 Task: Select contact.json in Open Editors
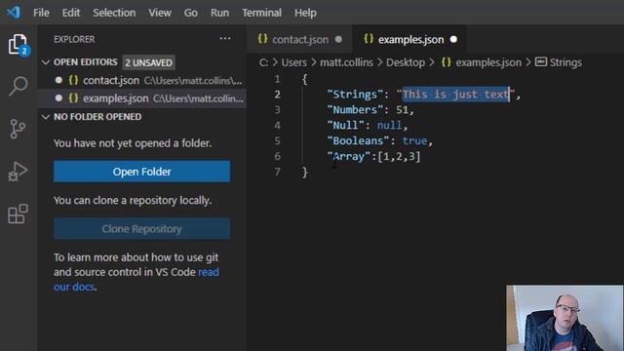point(141,80)
